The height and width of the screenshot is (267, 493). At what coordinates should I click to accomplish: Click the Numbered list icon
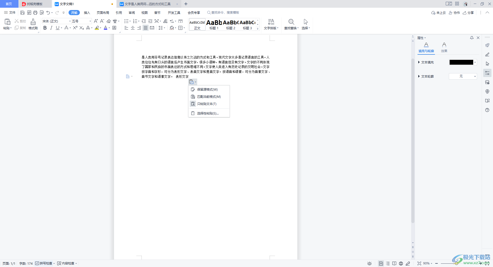[135, 21]
